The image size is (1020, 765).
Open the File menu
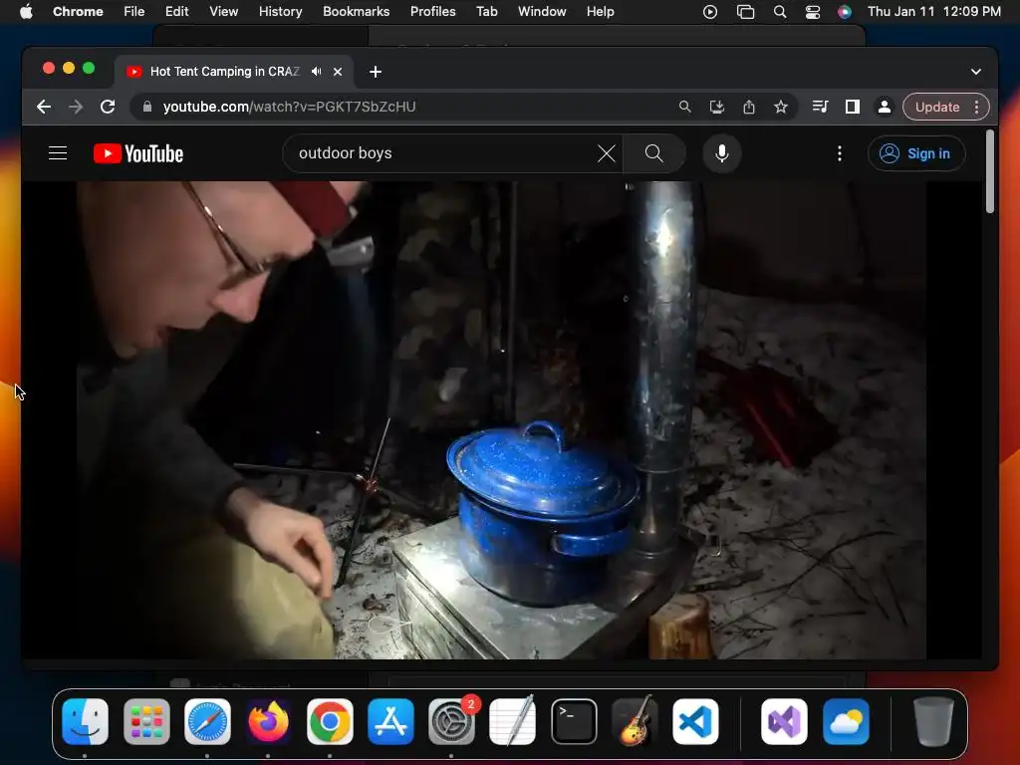pyautogui.click(x=134, y=12)
